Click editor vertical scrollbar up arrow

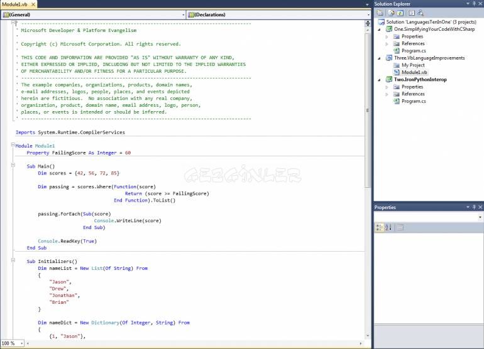[368, 30]
